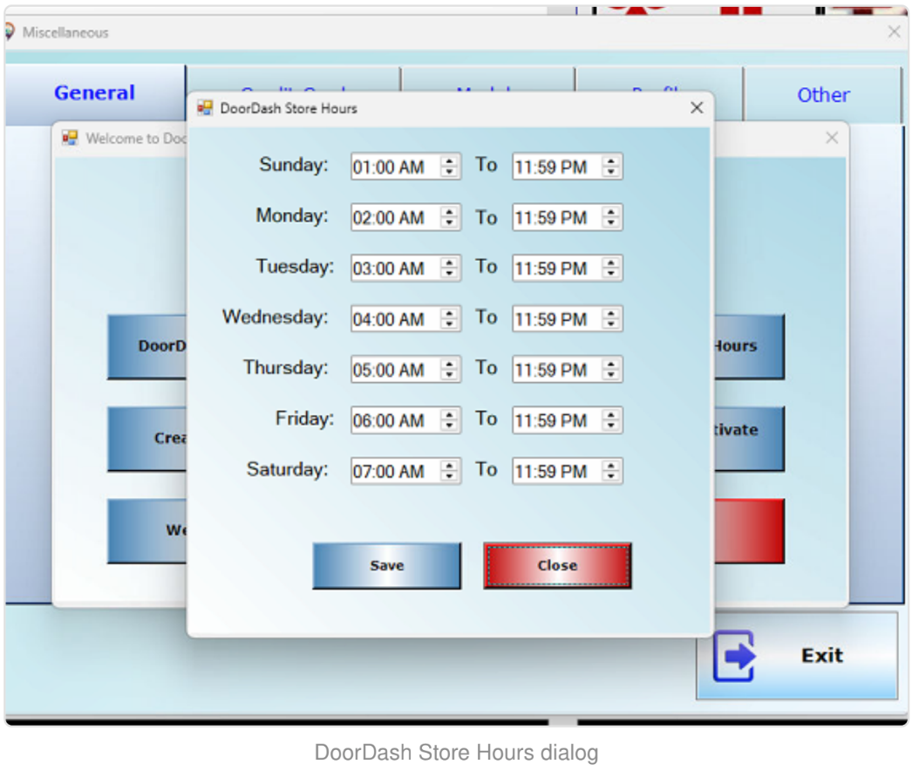The width and height of the screenshot is (912, 771).
Task: Click the Tuesday opening time field
Action: 405,268
